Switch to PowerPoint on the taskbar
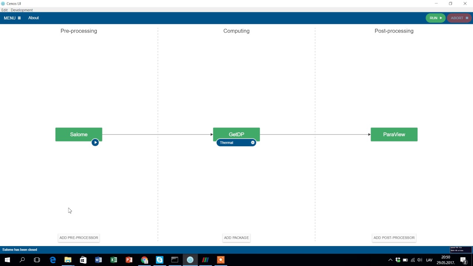Screen dimensions: 473x266 coord(129,260)
